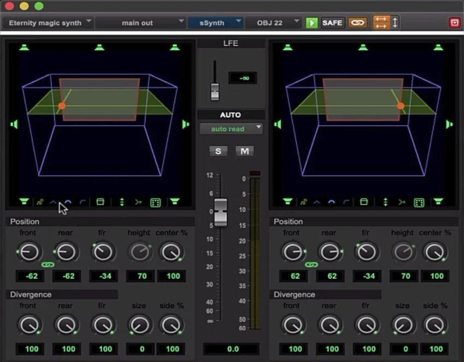
Task: Open the Eternity magic synth track dropdown
Action: (x=48, y=23)
